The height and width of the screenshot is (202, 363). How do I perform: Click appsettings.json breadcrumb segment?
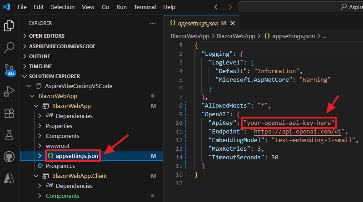(293, 36)
